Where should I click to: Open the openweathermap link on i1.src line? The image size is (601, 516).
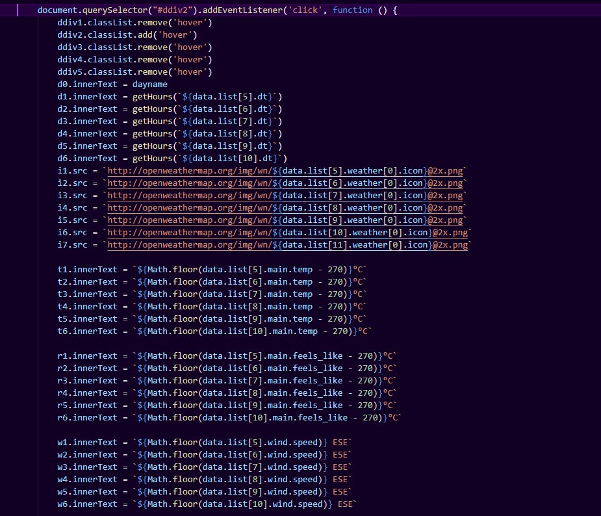pos(285,171)
